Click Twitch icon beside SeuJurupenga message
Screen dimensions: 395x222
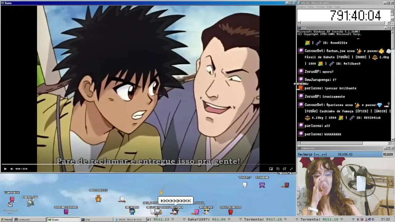point(301,80)
